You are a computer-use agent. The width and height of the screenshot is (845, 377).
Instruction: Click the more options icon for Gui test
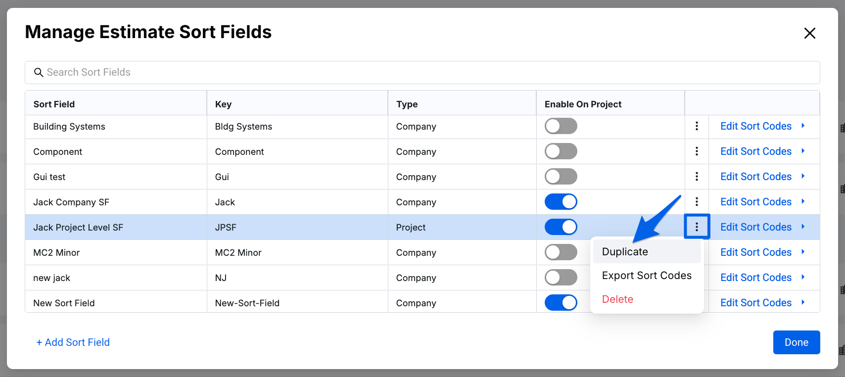(x=697, y=177)
